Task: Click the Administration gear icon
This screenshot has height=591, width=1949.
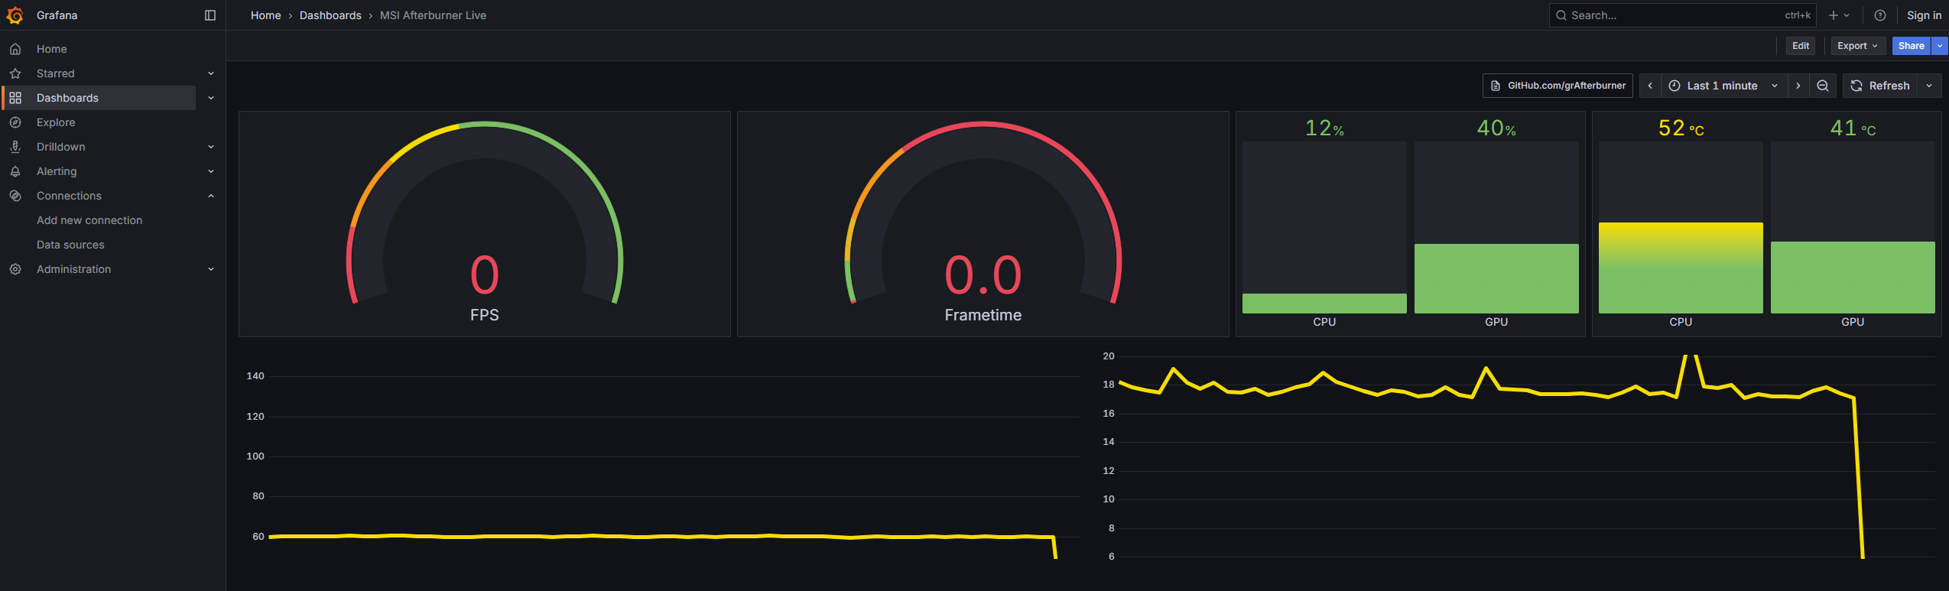Action: pyautogui.click(x=15, y=269)
